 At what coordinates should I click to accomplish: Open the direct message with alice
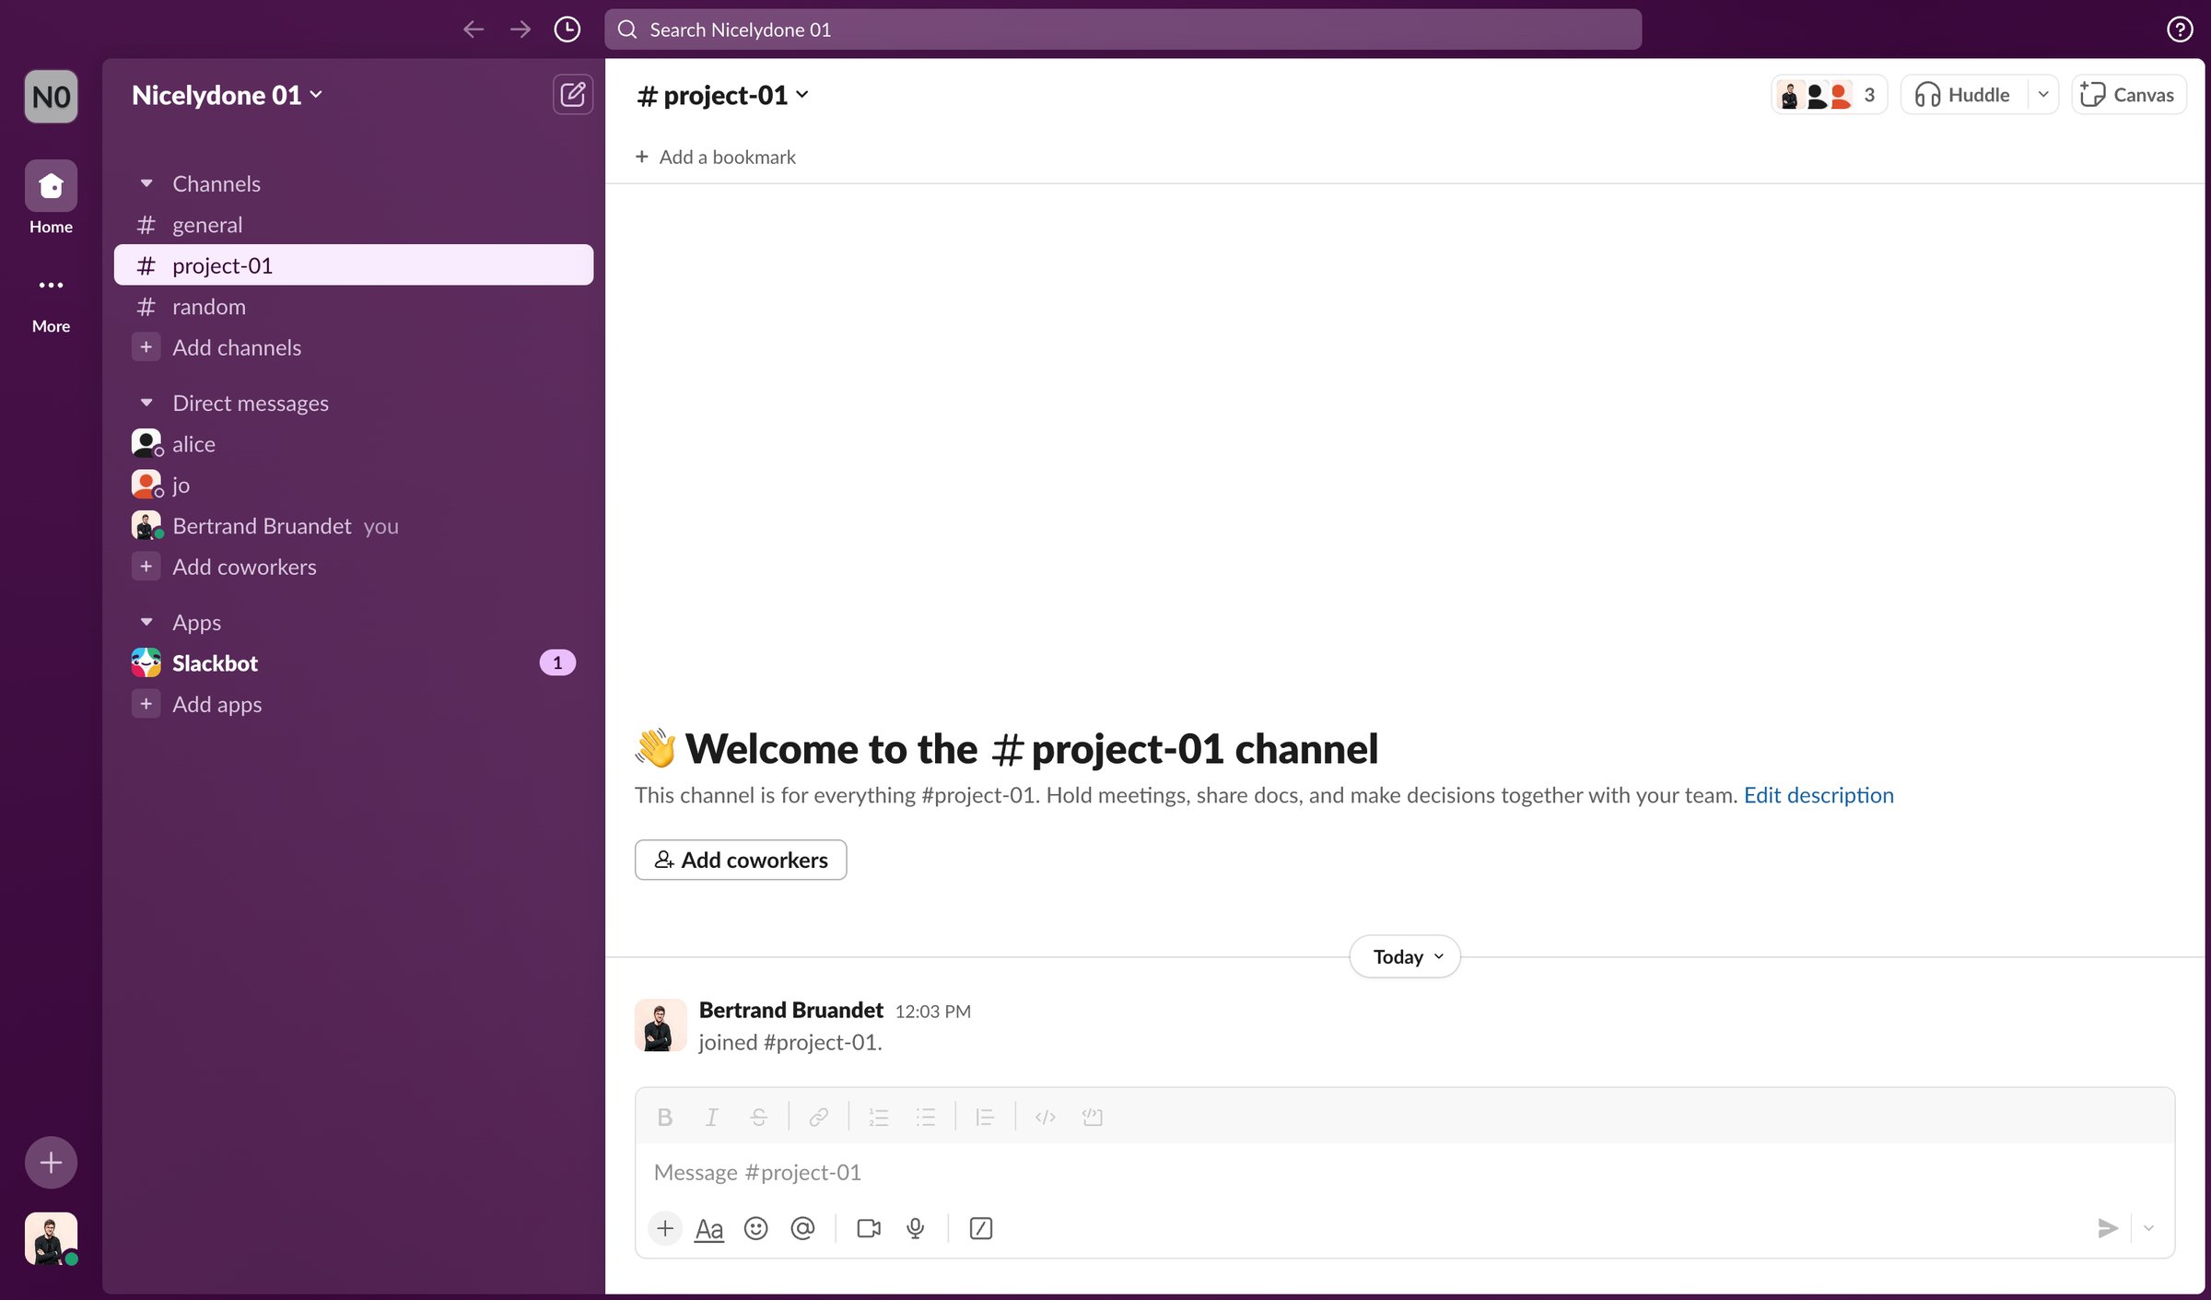tap(354, 444)
